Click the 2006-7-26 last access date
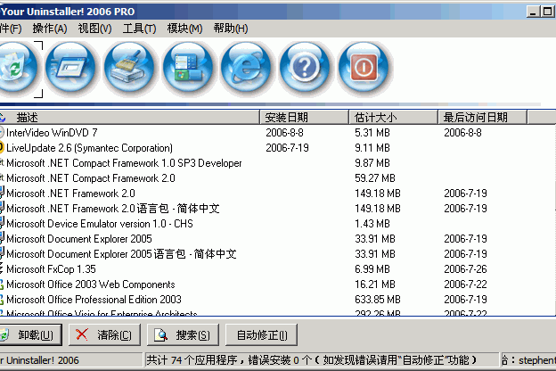Viewport: 556px width, 371px height. (x=465, y=269)
